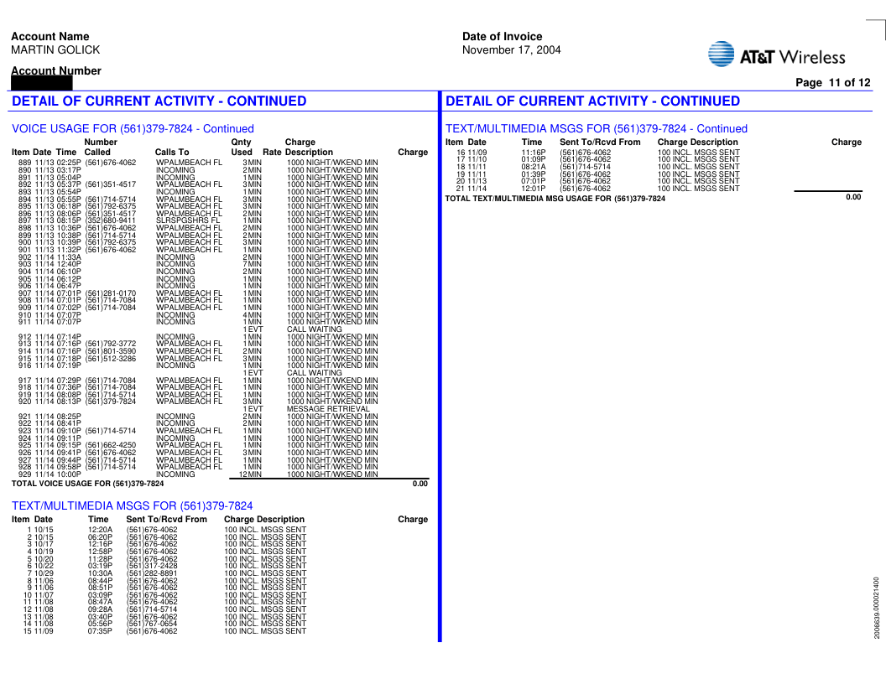Click the vertical document ID on right edge

tap(876, 608)
